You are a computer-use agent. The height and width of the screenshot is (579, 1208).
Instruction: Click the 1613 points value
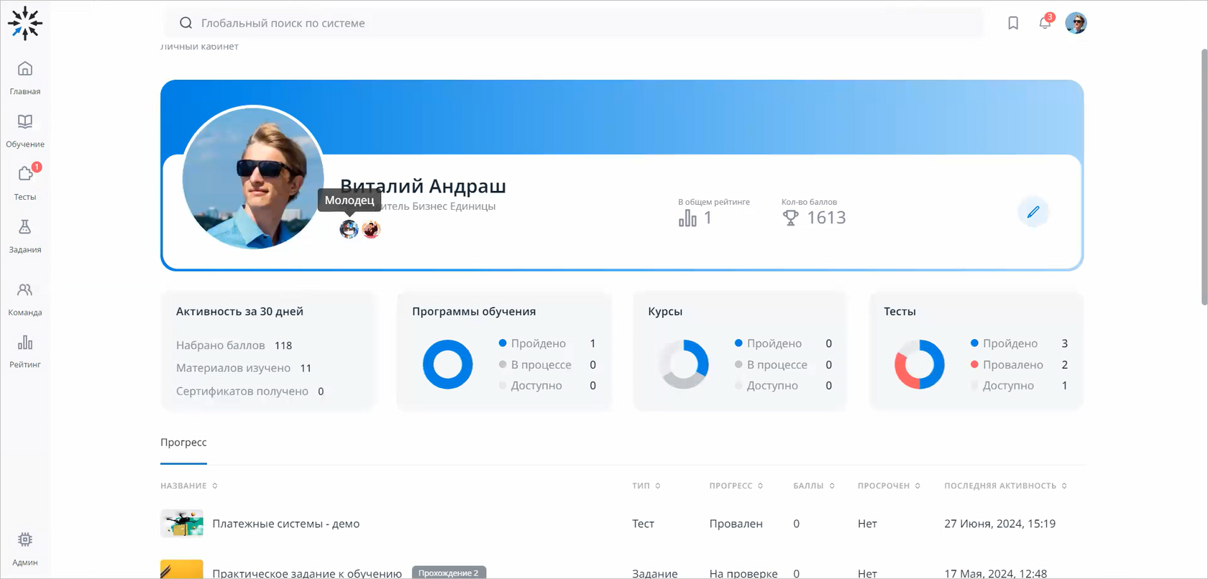tap(826, 218)
